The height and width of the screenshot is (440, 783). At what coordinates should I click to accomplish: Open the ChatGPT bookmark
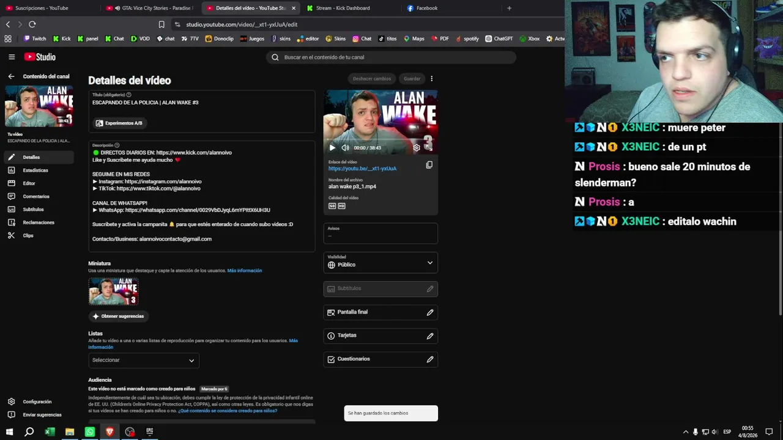499,38
